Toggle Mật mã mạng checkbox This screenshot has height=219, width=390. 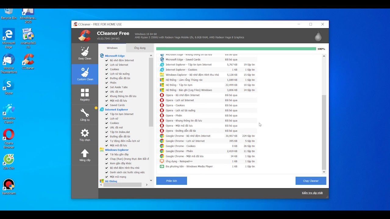click(x=107, y=177)
